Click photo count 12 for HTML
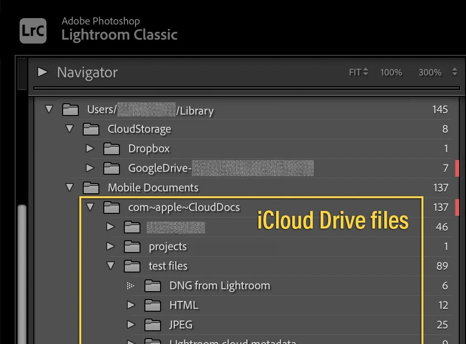The height and width of the screenshot is (344, 466). pos(443,305)
